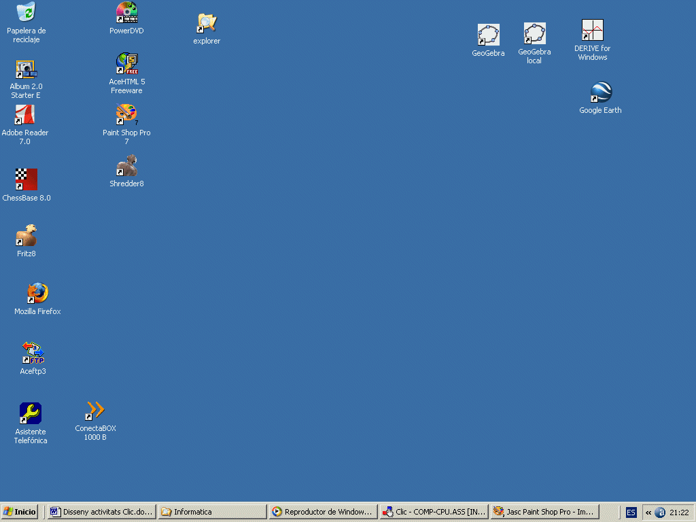Open the Inicio start menu

[x=20, y=512]
